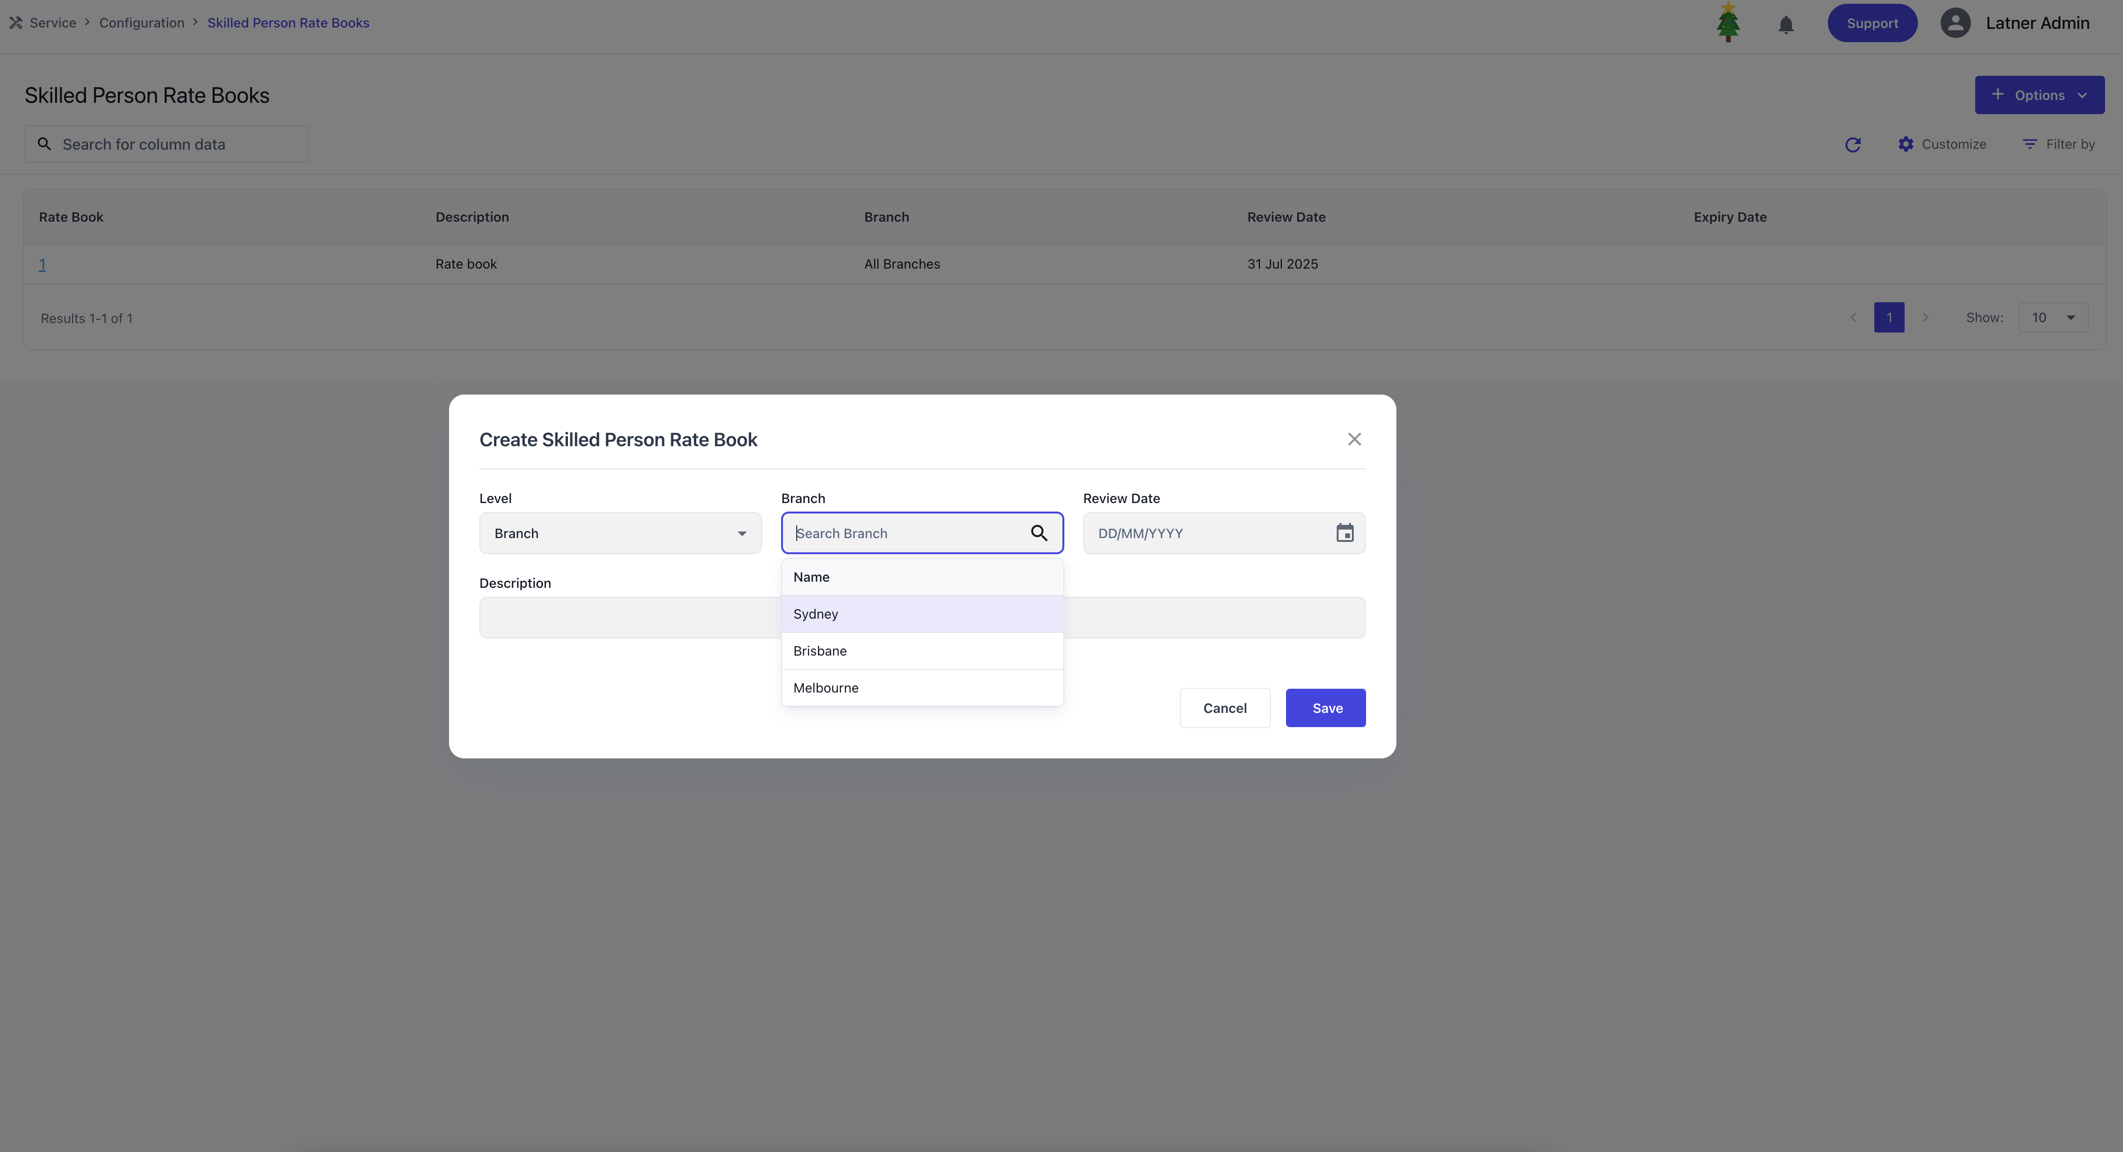Open the Options dropdown button
Image resolution: width=2123 pixels, height=1152 pixels.
click(x=2039, y=95)
